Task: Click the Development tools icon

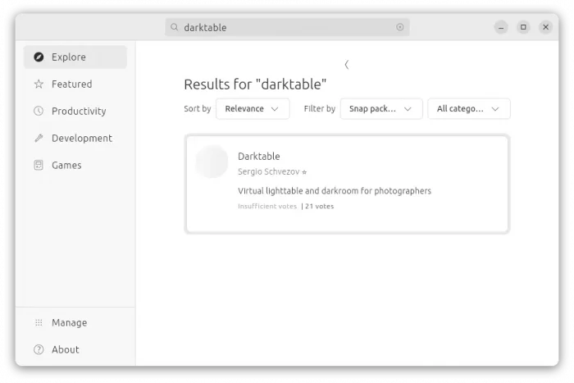Action: pyautogui.click(x=39, y=139)
